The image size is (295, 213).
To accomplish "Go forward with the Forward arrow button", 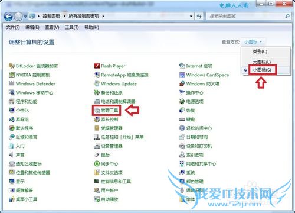I will 18,17.
